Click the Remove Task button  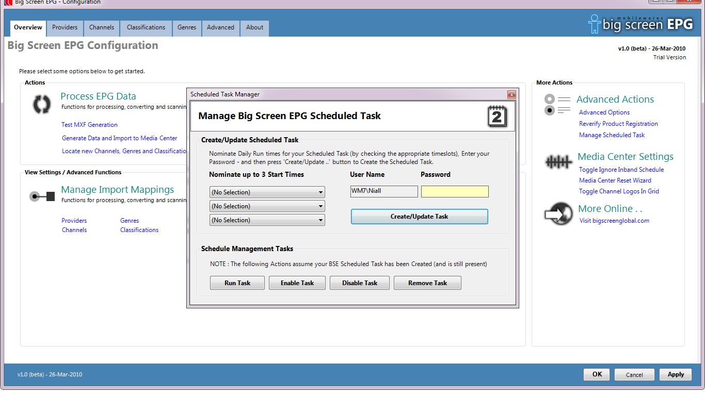428,283
